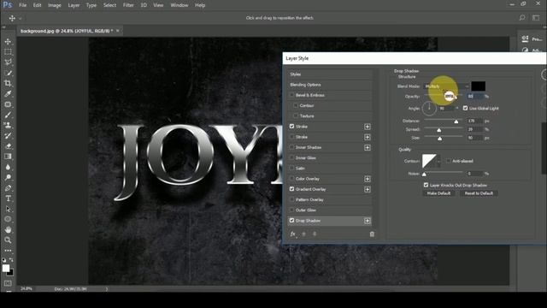Enable the Anti-aliased checkbox
This screenshot has width=547, height=308.
[449, 161]
